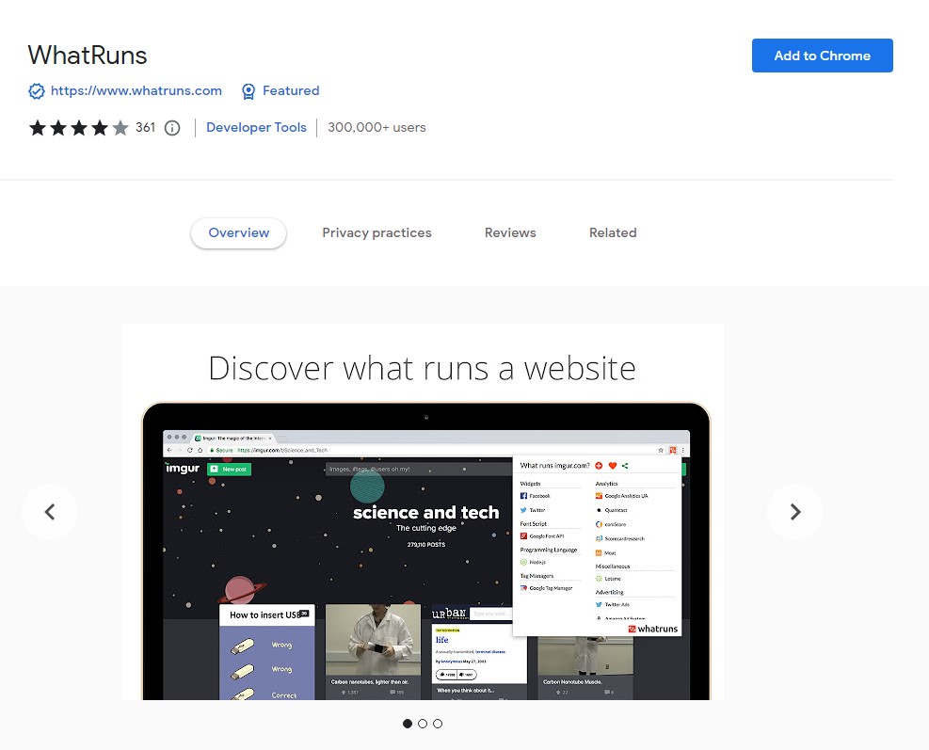Click the star rating display
The image size is (929, 750).
pyautogui.click(x=79, y=127)
